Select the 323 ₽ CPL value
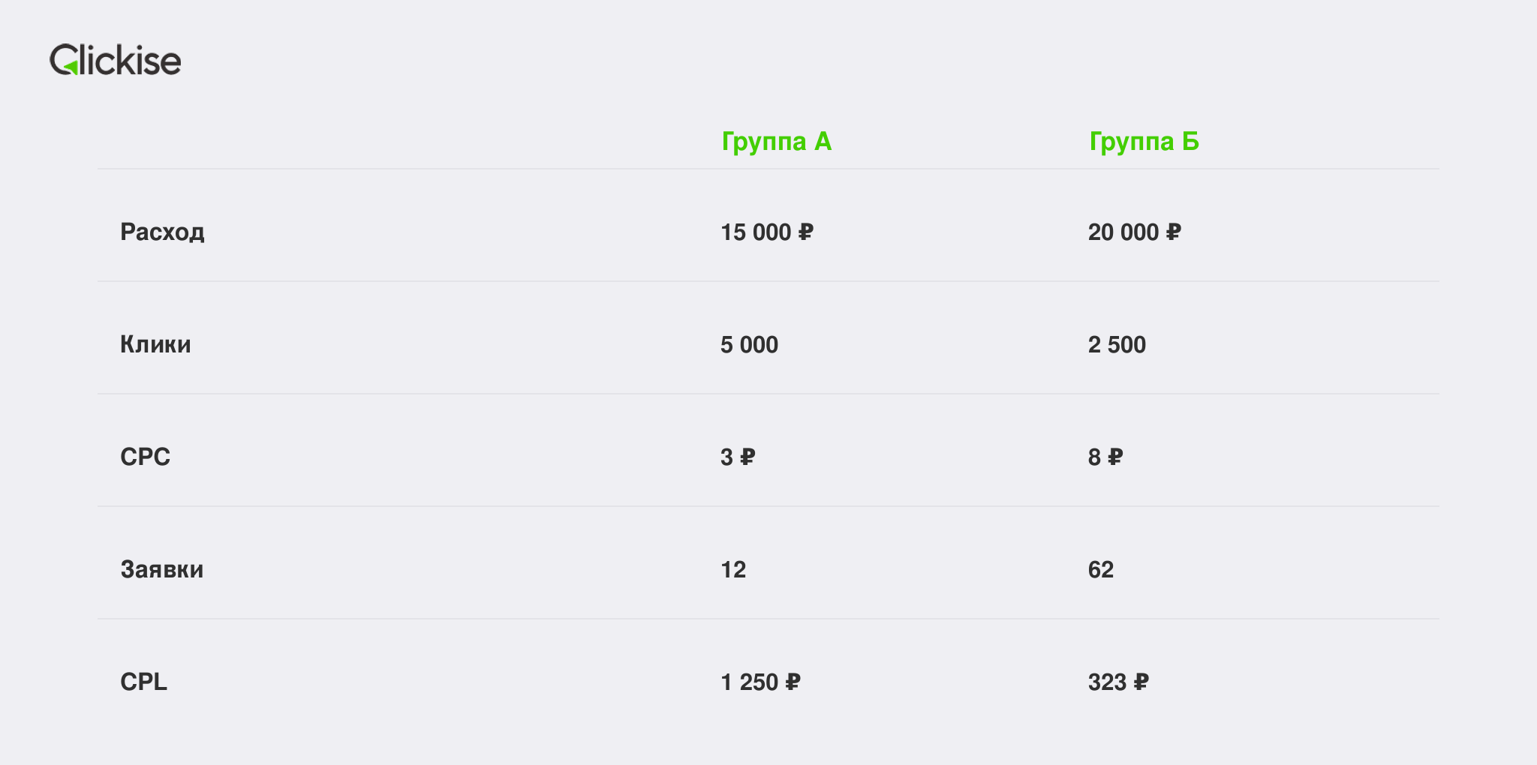 point(1118,682)
